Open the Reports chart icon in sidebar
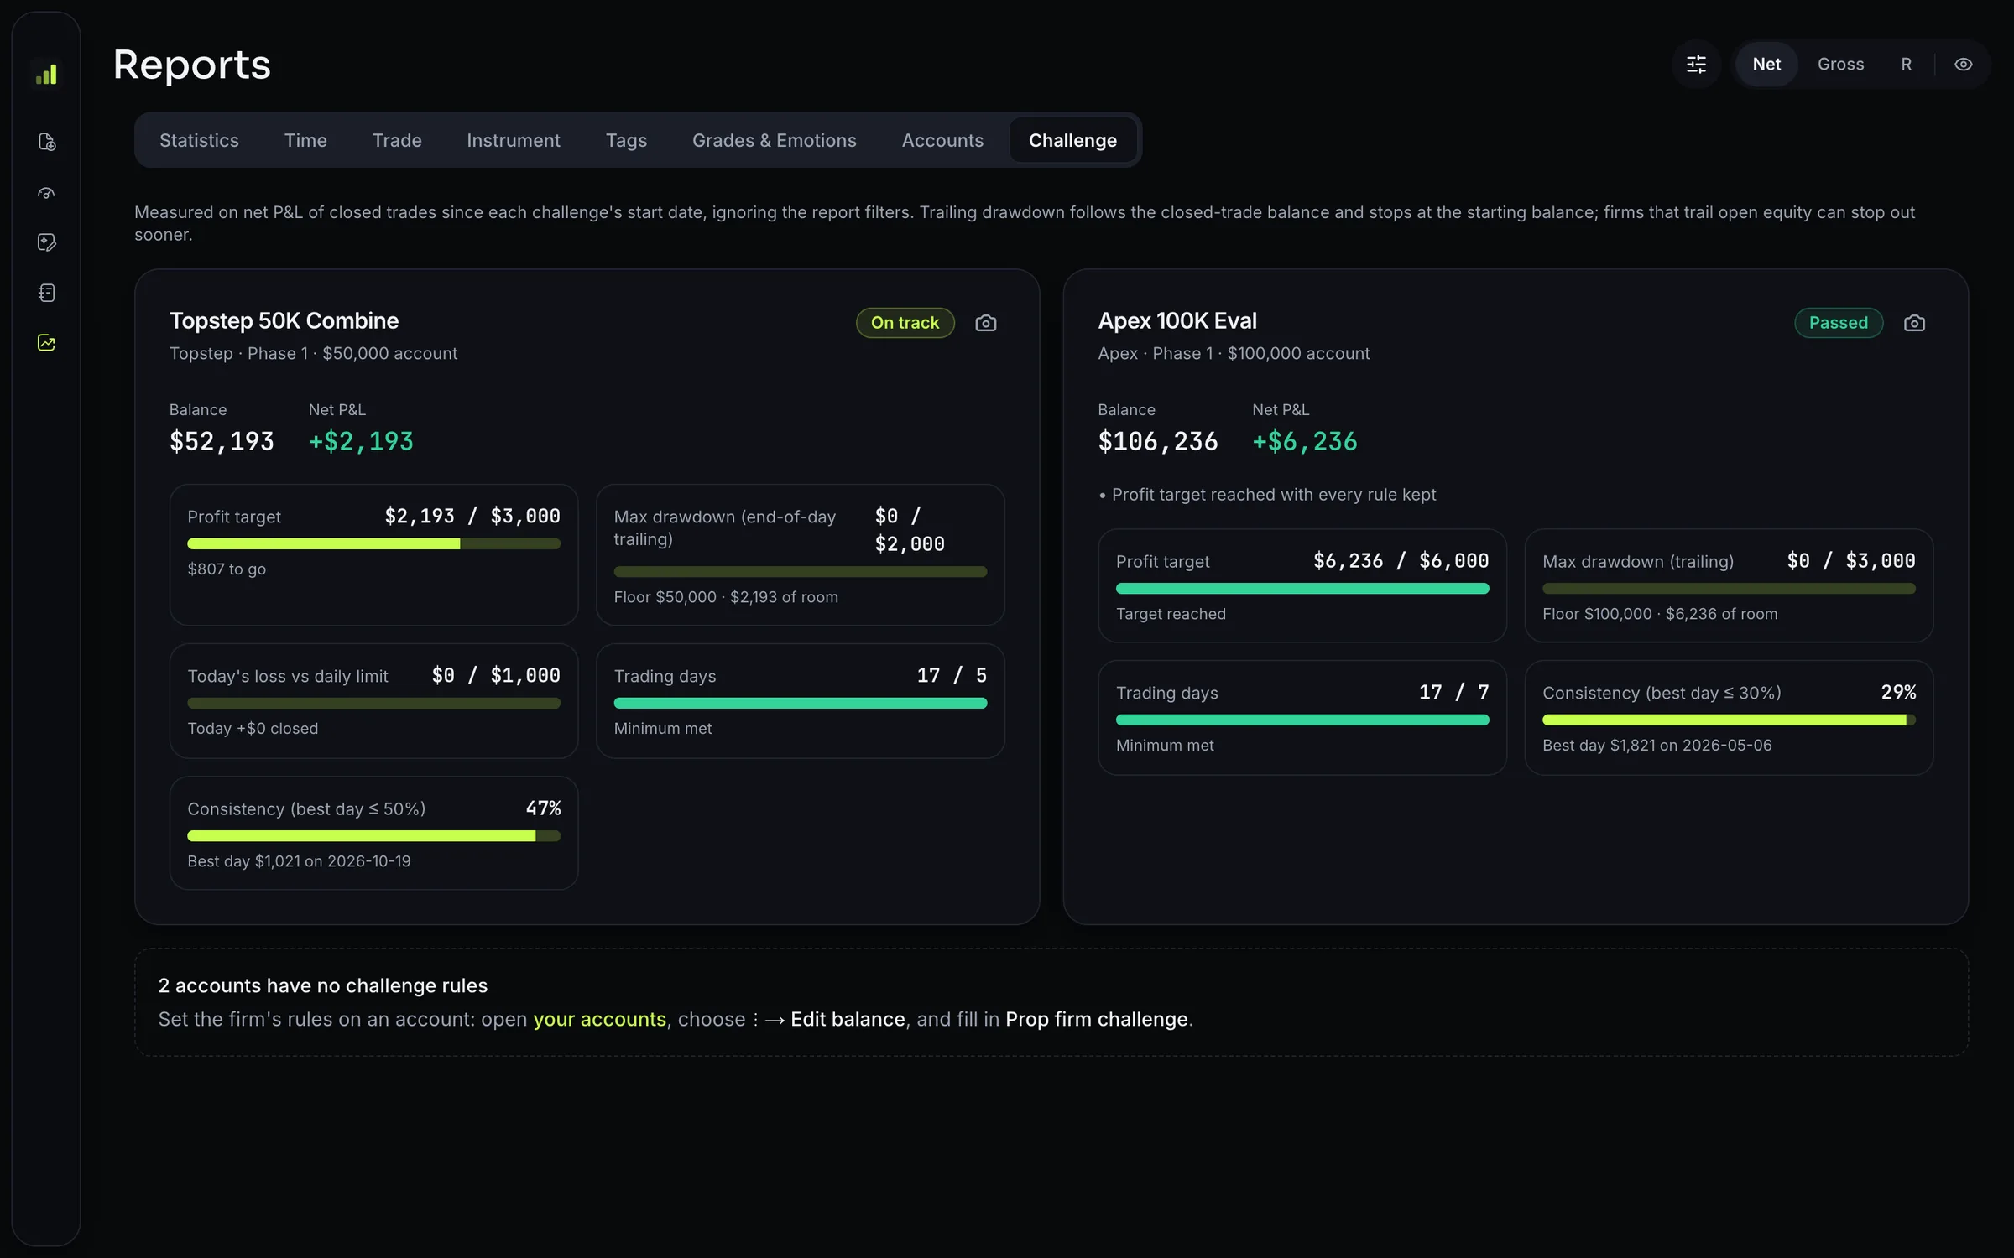The image size is (2014, 1258). pyautogui.click(x=47, y=343)
